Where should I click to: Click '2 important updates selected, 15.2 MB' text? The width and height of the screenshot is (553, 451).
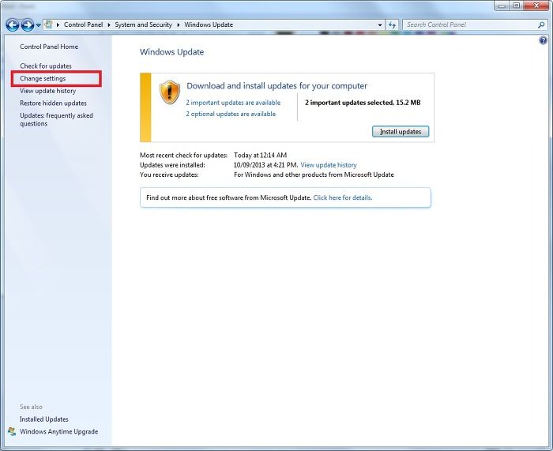click(363, 103)
